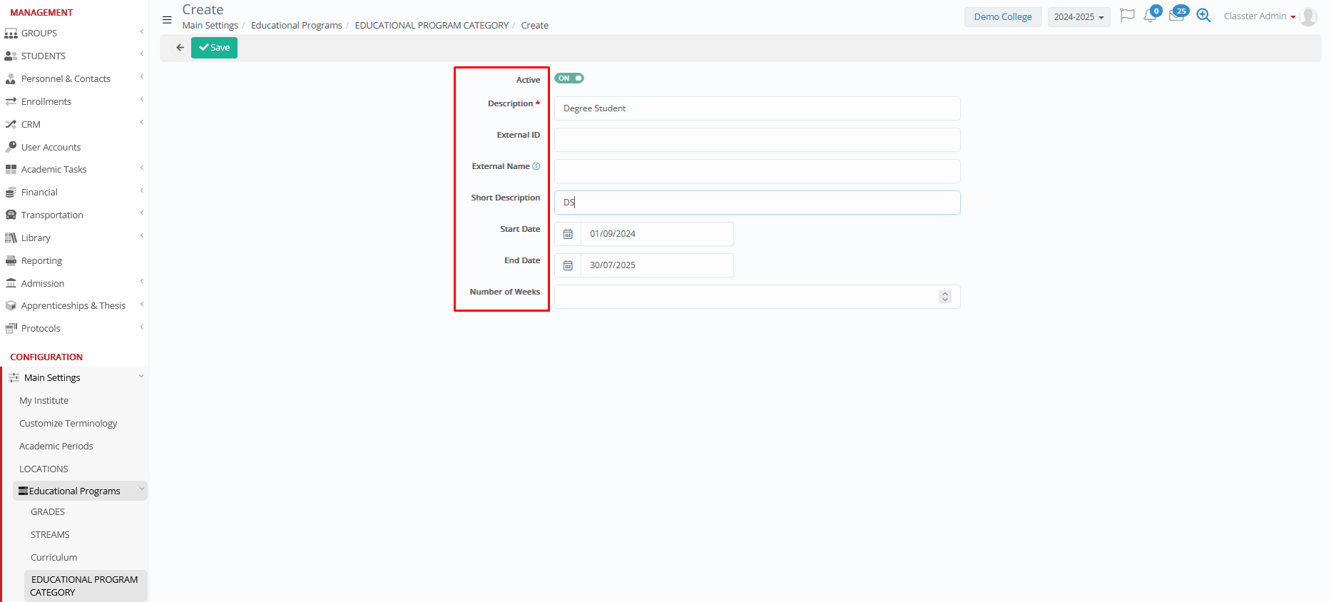Screen dimensions: 1331x602
Task: Open Start Date calendar picker icon
Action: click(568, 234)
